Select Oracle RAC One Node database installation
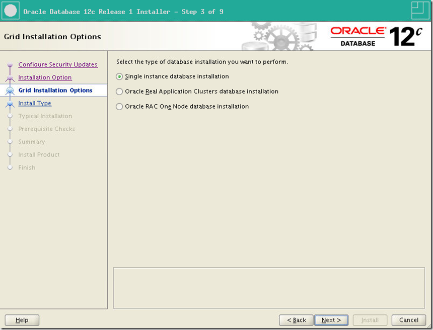433x330 pixels. (x=119, y=107)
